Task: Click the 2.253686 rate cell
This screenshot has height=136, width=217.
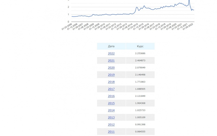Action: tap(140, 54)
